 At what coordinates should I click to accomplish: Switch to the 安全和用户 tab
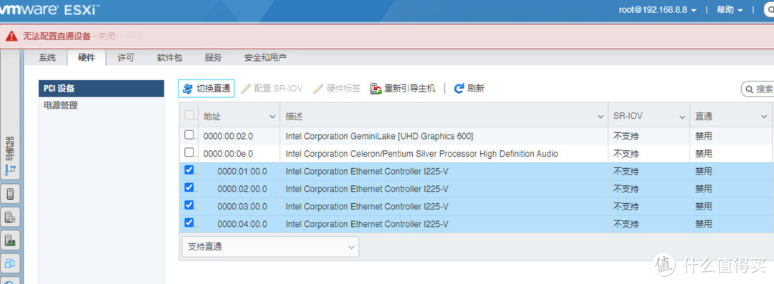pos(265,58)
